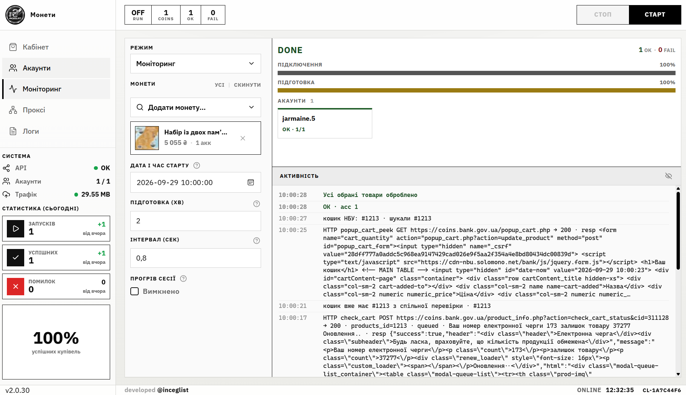
Task: Show help for Прогрів сесії
Action: click(183, 279)
